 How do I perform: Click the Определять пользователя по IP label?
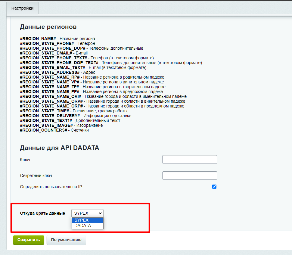[x=51, y=187]
